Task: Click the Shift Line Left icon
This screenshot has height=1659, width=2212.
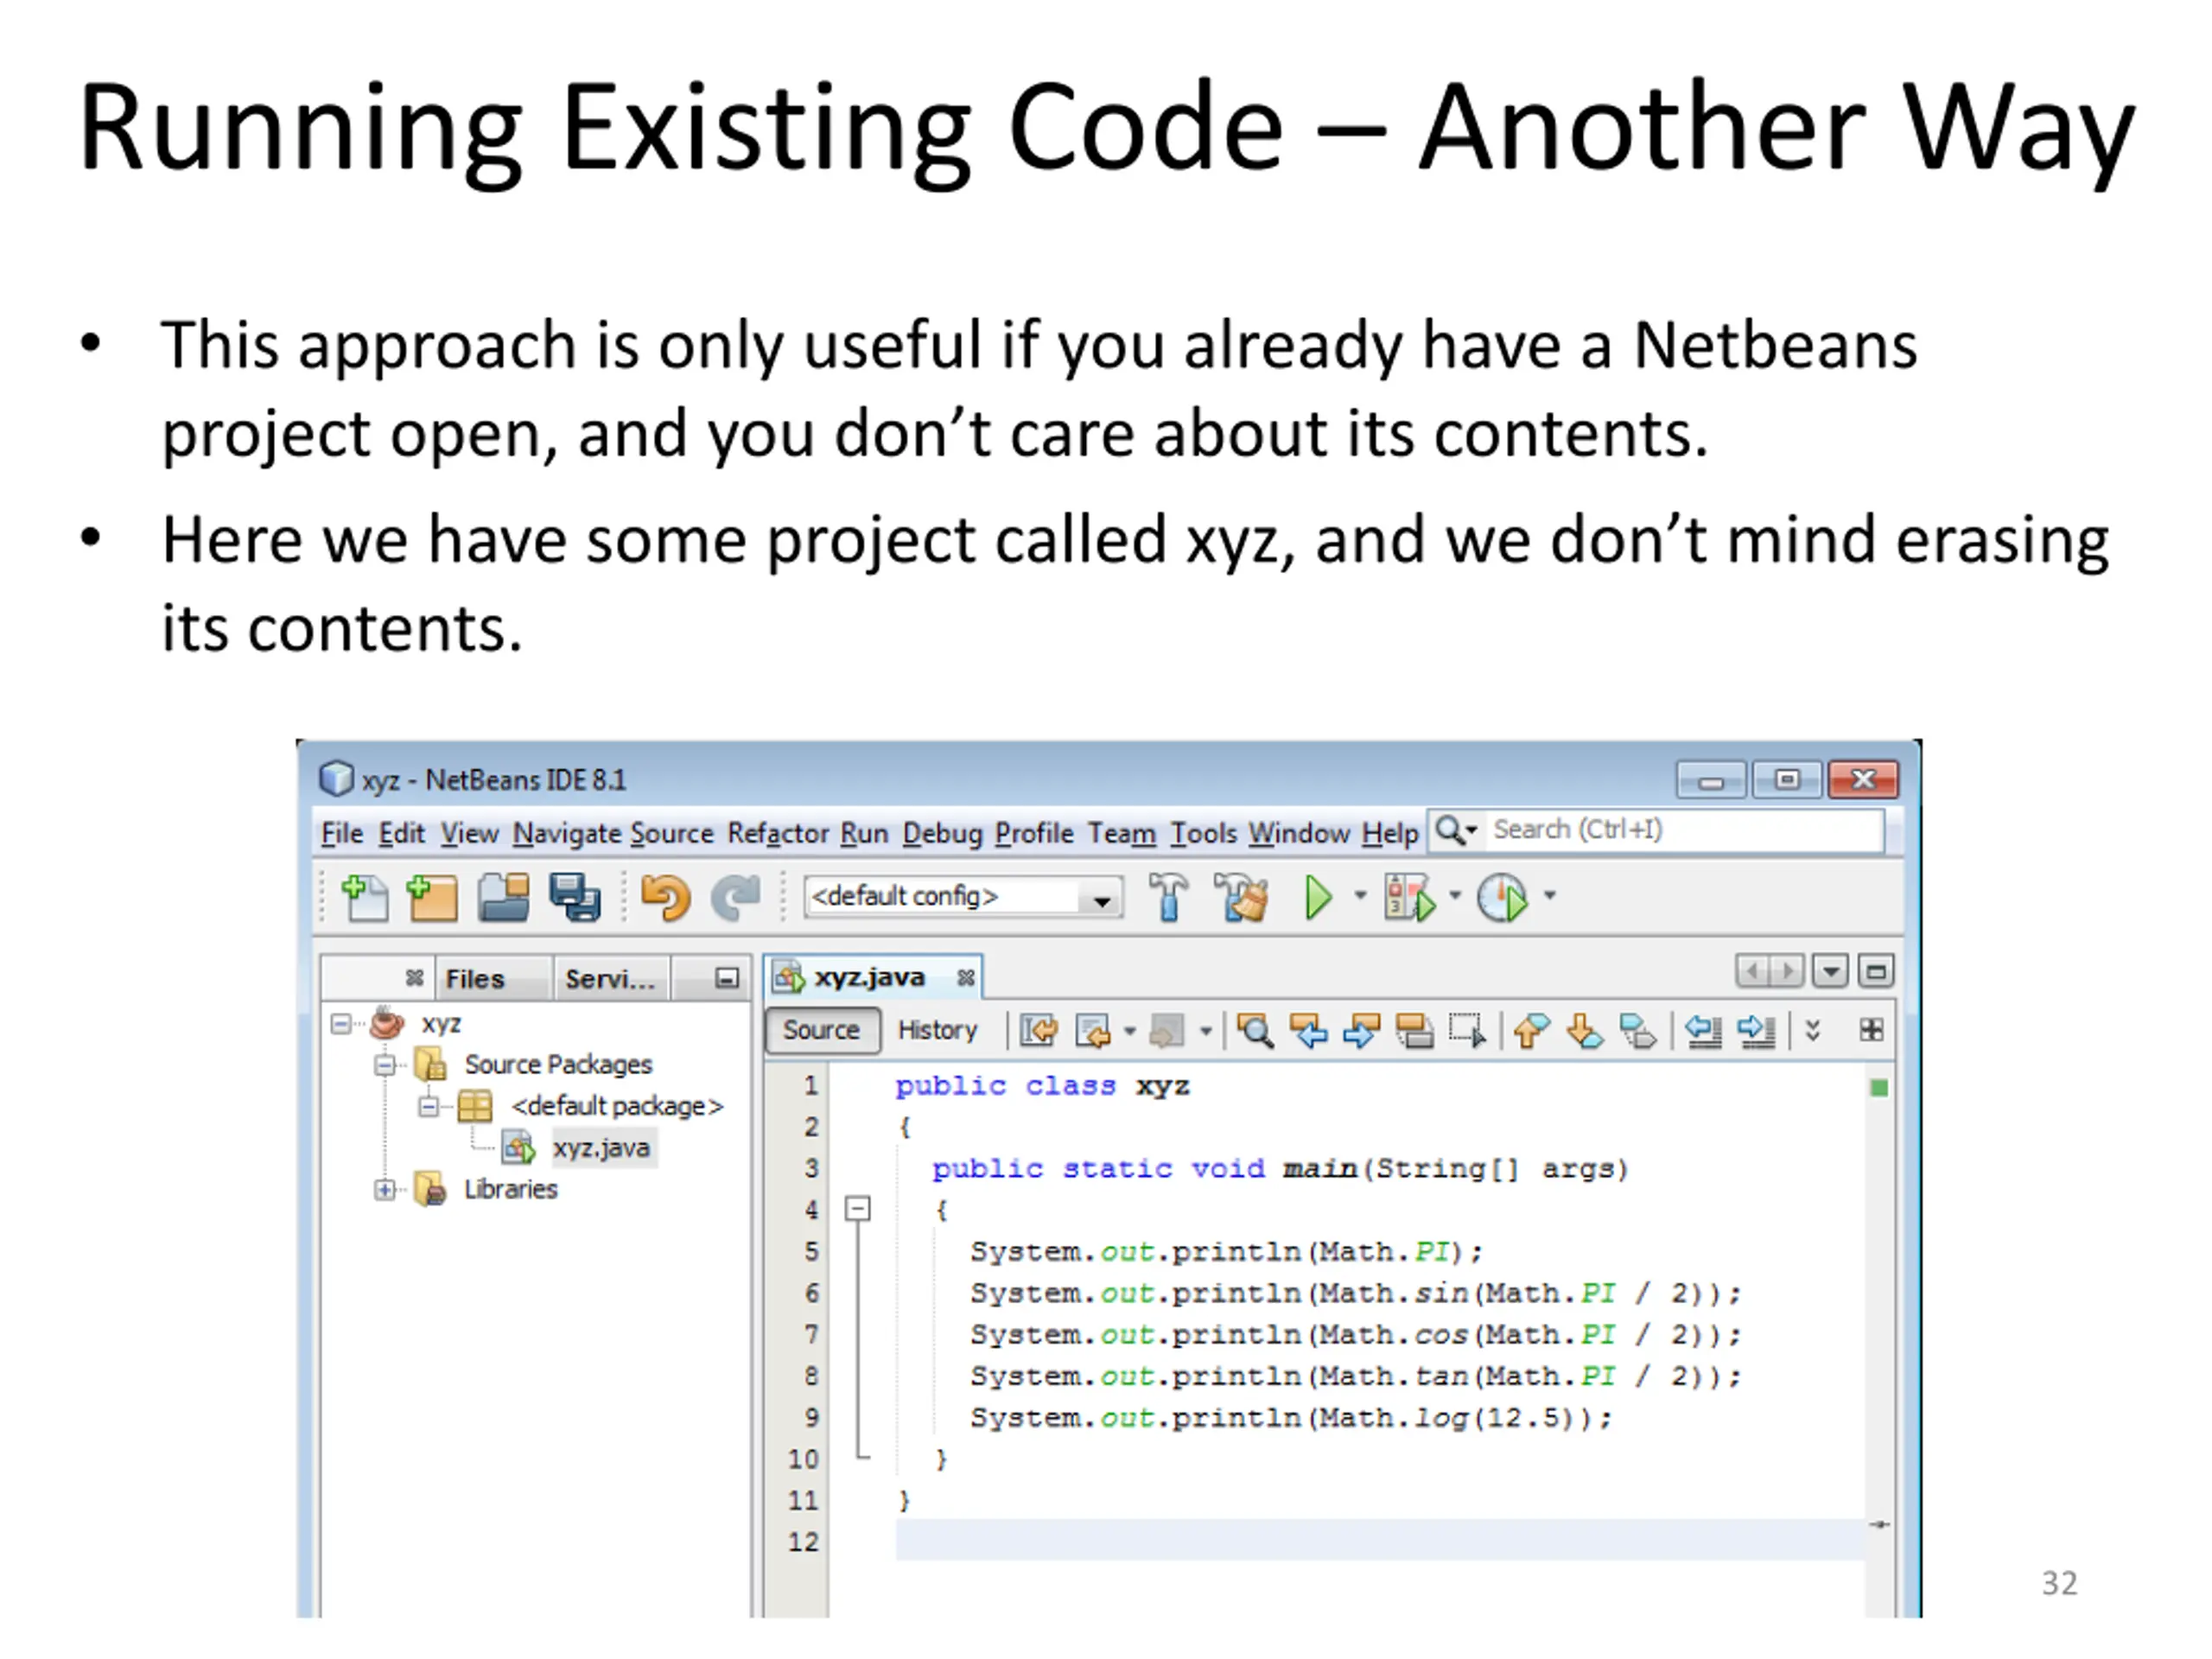Action: tap(1703, 1030)
